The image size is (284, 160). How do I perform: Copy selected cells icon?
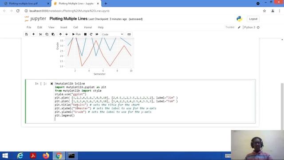click(47, 34)
